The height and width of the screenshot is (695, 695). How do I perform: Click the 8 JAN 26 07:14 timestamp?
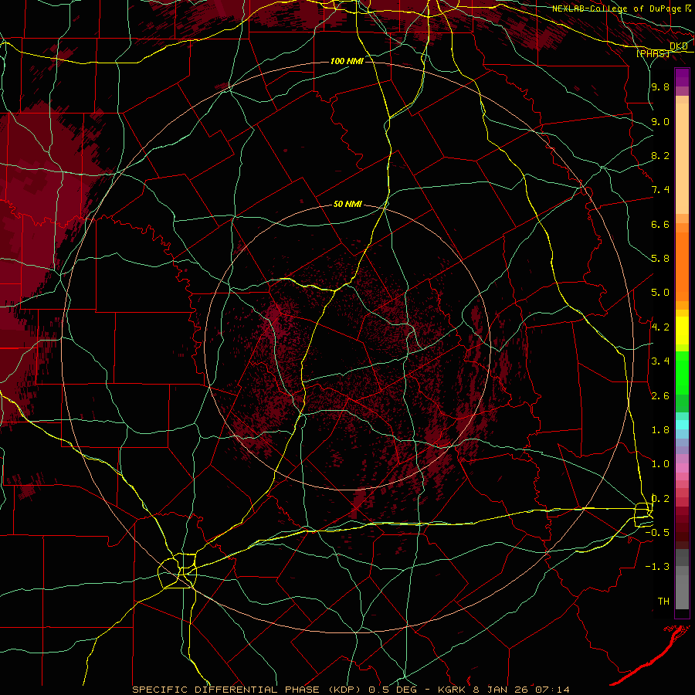coord(521,690)
